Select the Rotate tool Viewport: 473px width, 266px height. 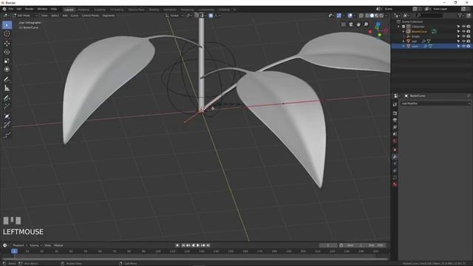coord(7,52)
